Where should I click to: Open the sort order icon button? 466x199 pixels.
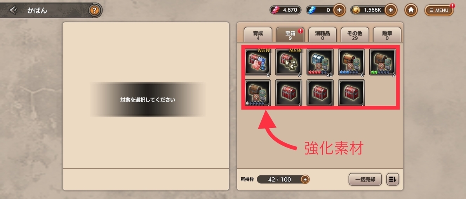point(392,179)
